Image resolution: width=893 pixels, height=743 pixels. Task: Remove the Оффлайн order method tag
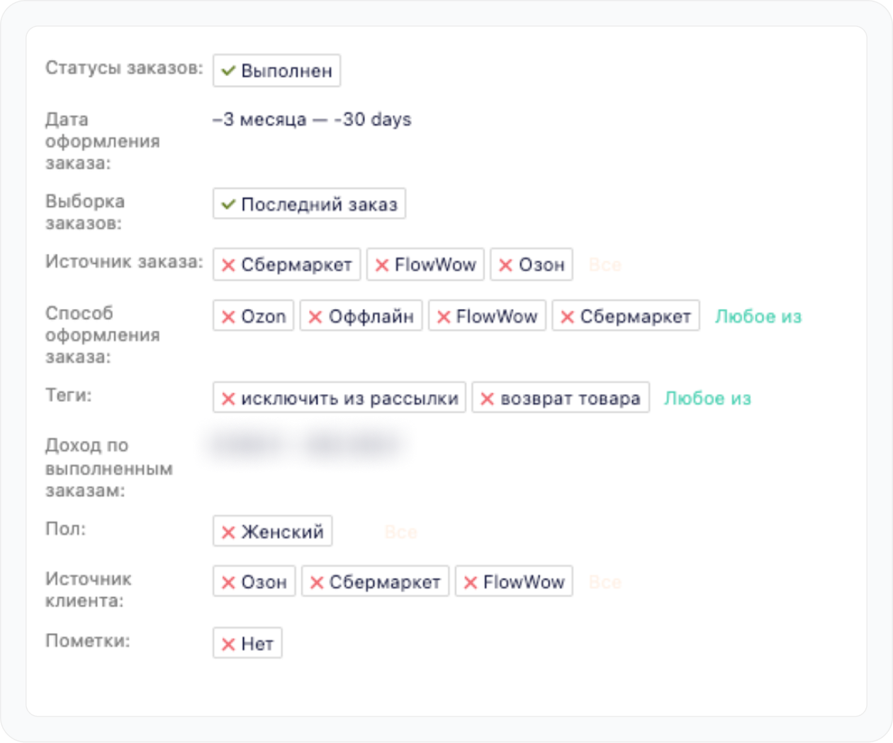pyautogui.click(x=315, y=317)
